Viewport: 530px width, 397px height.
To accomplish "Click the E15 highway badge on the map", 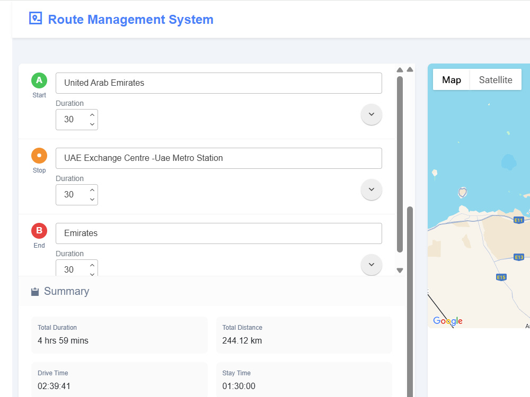I will click(x=501, y=276).
